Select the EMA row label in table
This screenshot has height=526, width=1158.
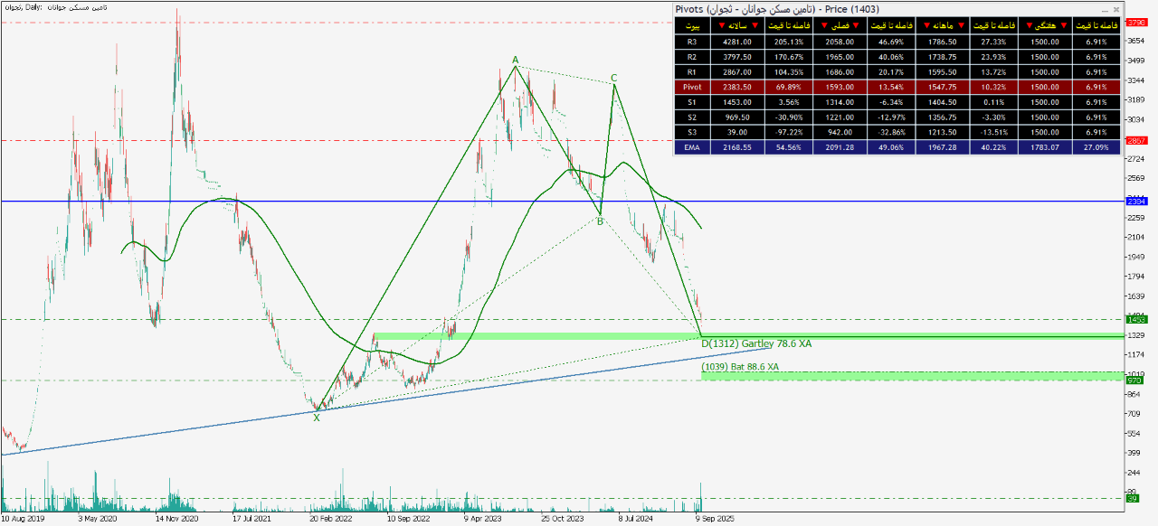(692, 147)
